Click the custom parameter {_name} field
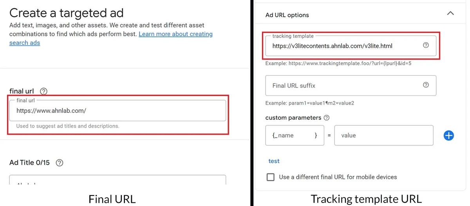Screen dimensions: 470x206 pos(295,136)
